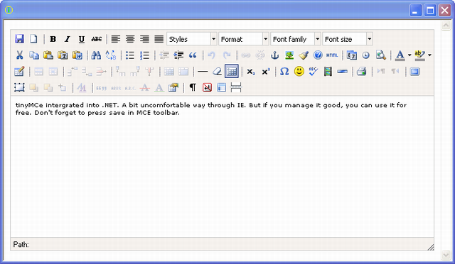
Task: Edit CSS style with pencil icon
Action: 19,71
